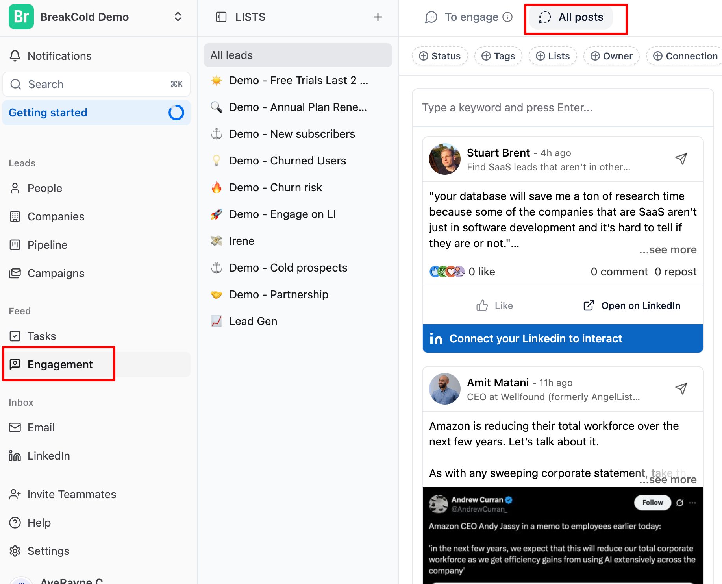Collapse the LISTS panel icon
Image resolution: width=722 pixels, height=584 pixels.
pyautogui.click(x=221, y=17)
